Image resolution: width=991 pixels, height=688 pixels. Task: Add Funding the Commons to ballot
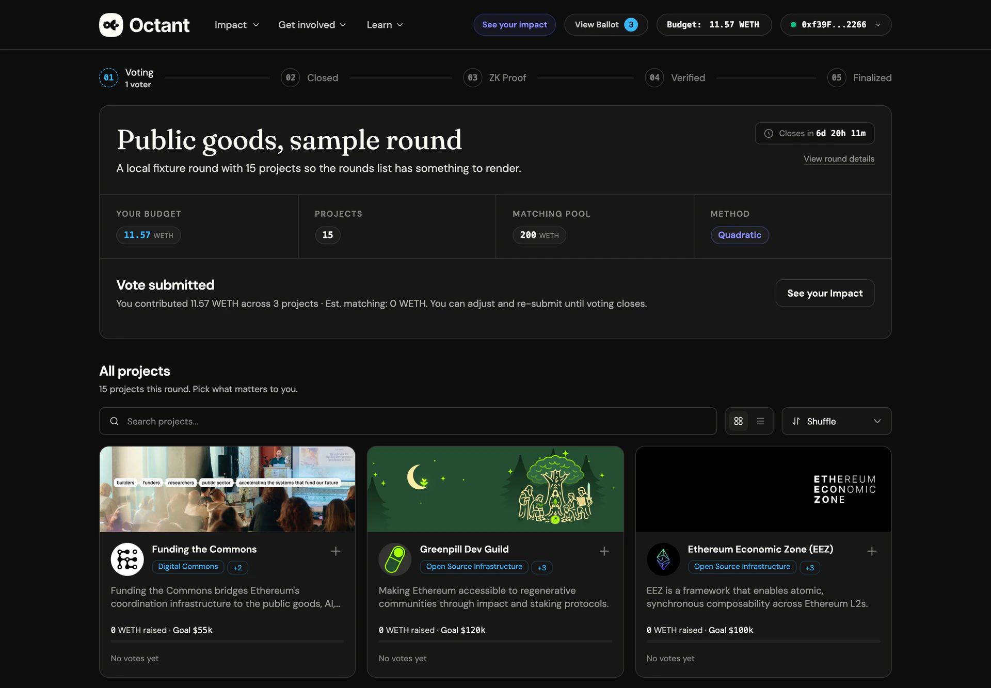click(335, 551)
